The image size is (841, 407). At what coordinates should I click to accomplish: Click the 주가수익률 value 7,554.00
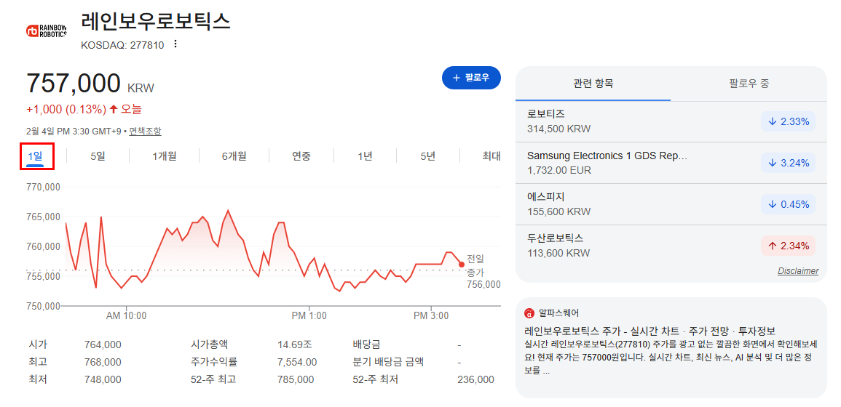297,362
